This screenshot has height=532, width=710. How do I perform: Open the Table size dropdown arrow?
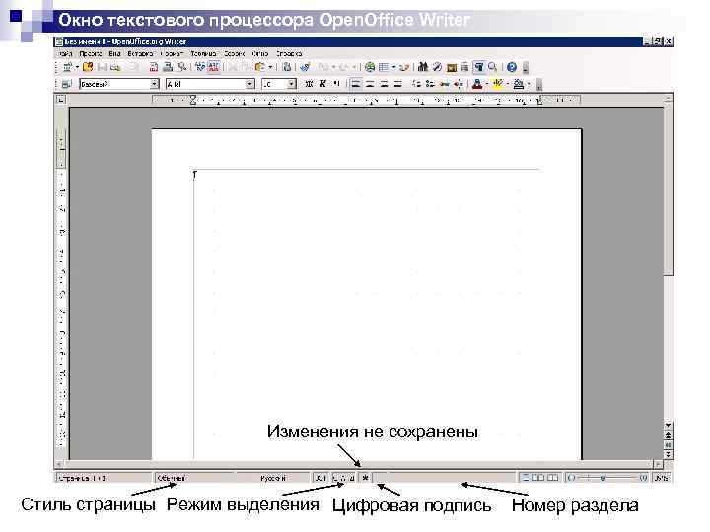point(393,68)
